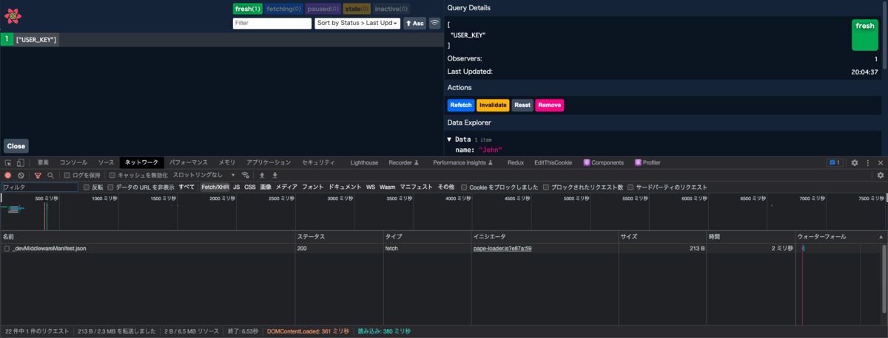Open the throttling dropdown
This screenshot has width=888, height=338.
click(x=204, y=176)
